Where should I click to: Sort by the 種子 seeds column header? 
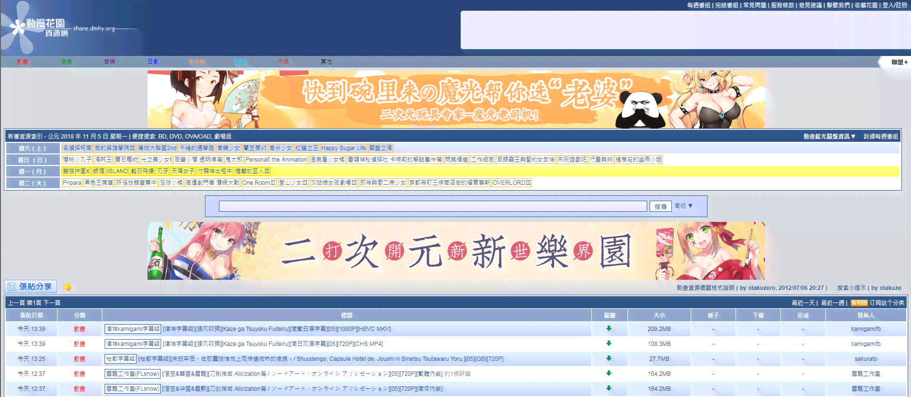pos(713,315)
